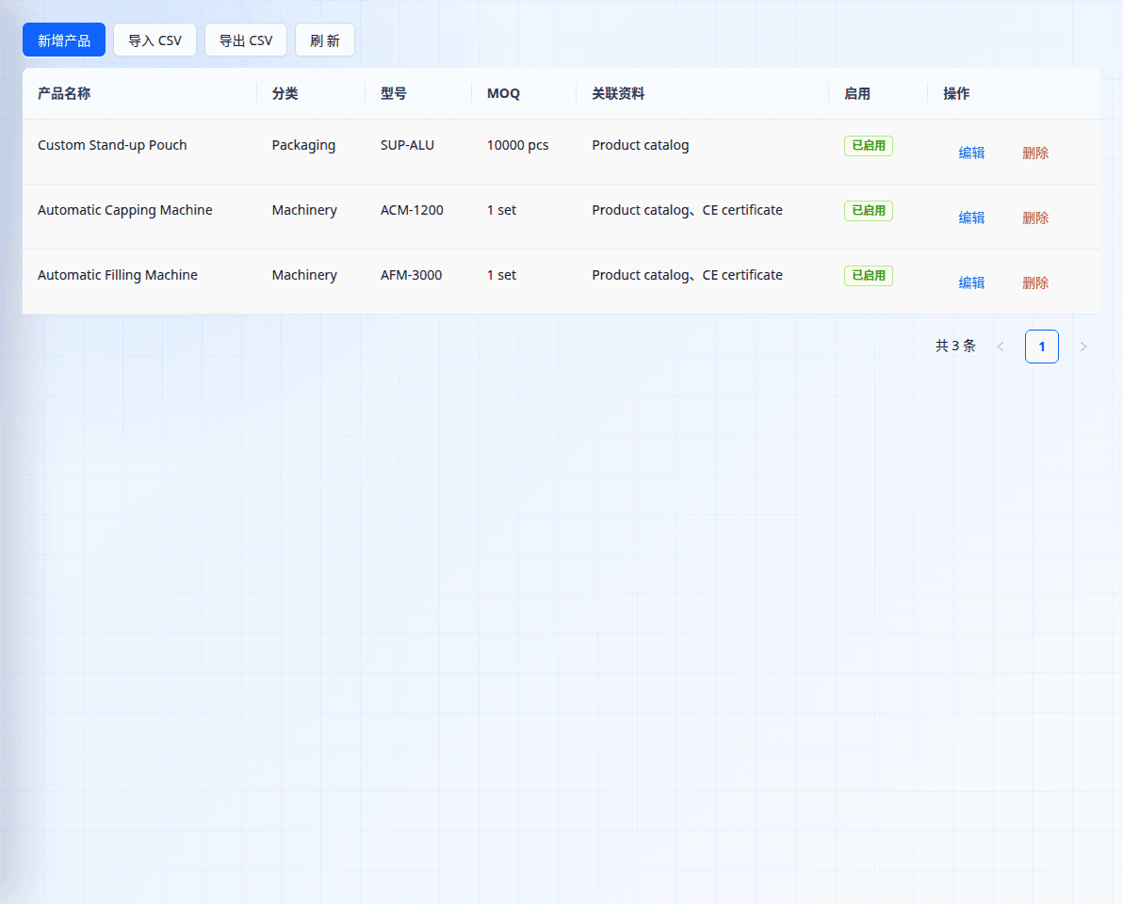The image size is (1123, 904).
Task: Edit the Automatic Capping Machine row
Action: 971,218
